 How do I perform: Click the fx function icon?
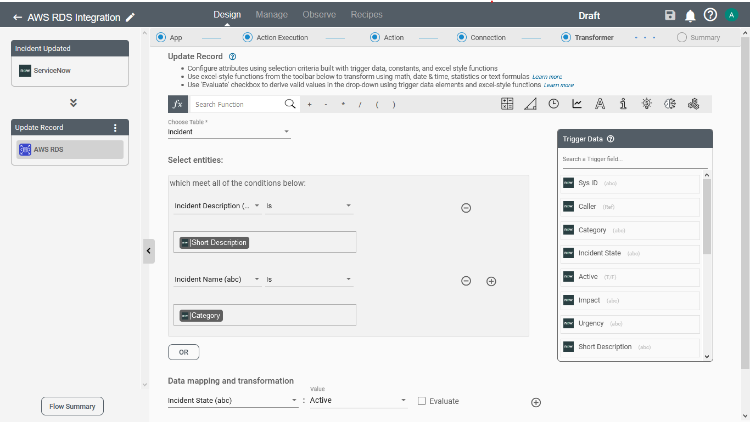click(x=178, y=104)
